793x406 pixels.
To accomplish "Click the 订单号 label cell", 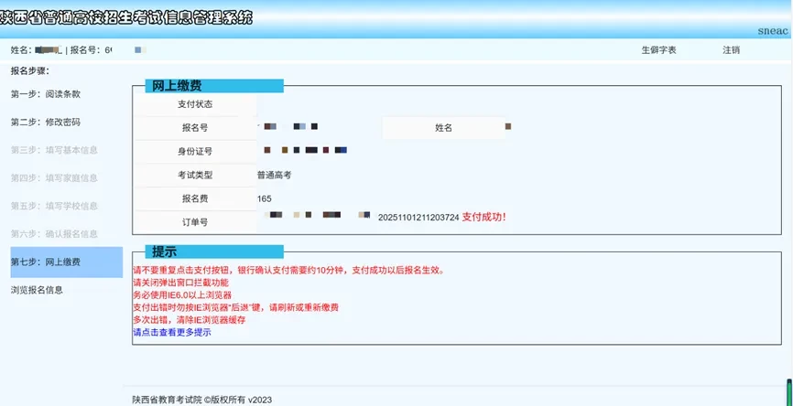I will [x=195, y=222].
